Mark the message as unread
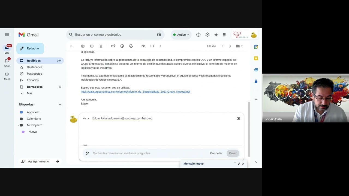 tap(113, 46)
